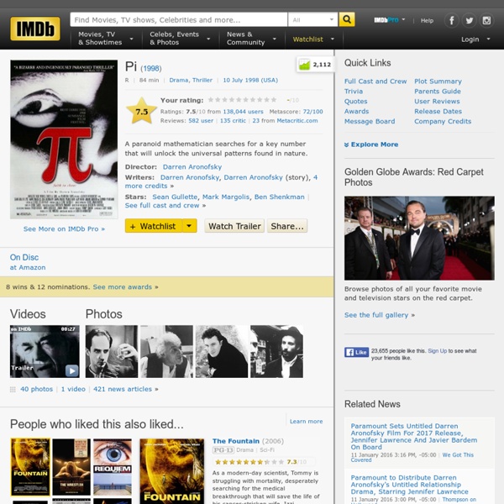Open the 40 photos link
Image resolution: width=504 pixels, height=504 pixels.
[x=36, y=389]
